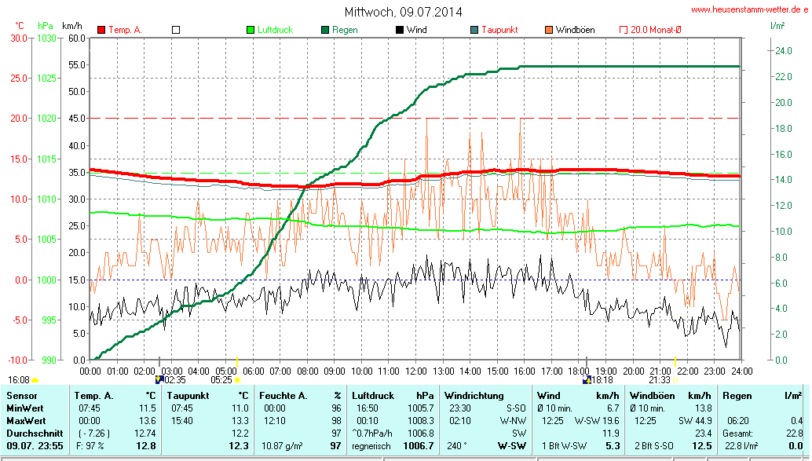Viewport: 812px width, 461px height.
Task: Click the chart title Mittwoch, 09.07.2014
Action: point(403,12)
